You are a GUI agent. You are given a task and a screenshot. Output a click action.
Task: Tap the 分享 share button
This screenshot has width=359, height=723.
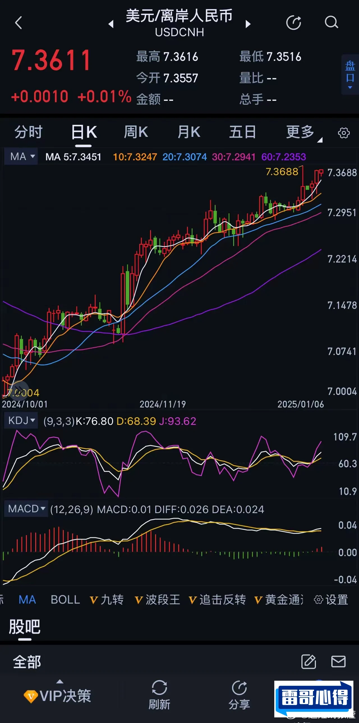tap(239, 695)
